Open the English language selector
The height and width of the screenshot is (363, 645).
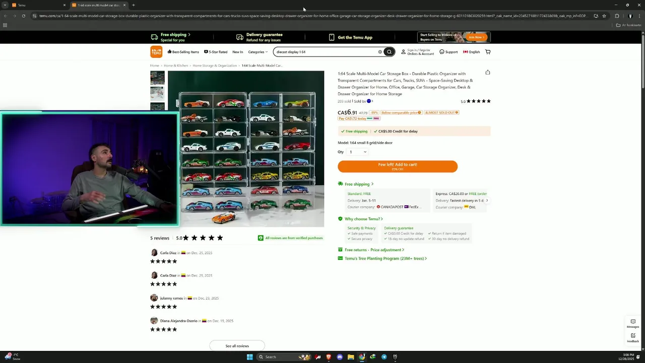point(472,52)
